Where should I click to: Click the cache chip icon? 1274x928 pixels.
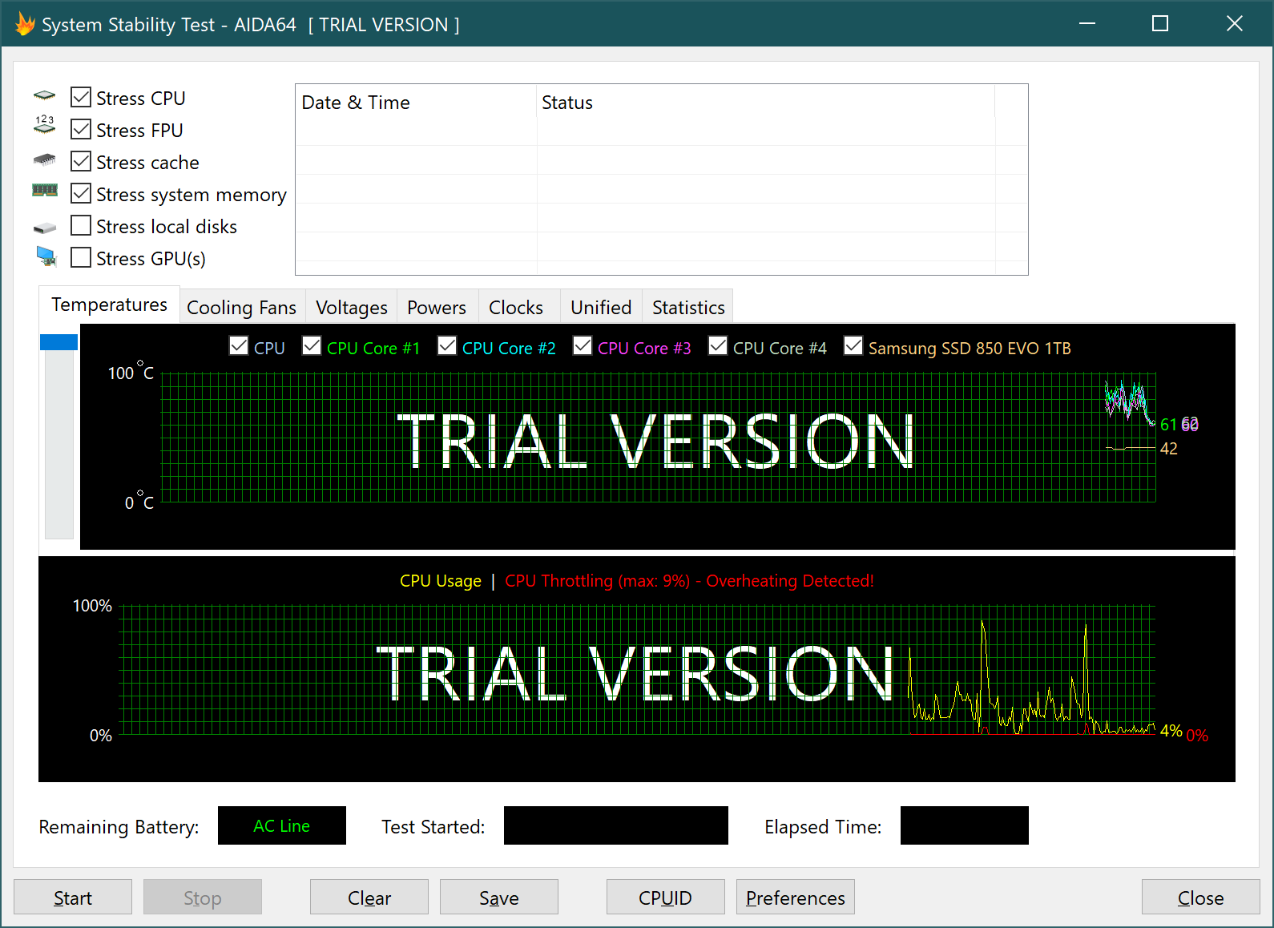pyautogui.click(x=45, y=160)
